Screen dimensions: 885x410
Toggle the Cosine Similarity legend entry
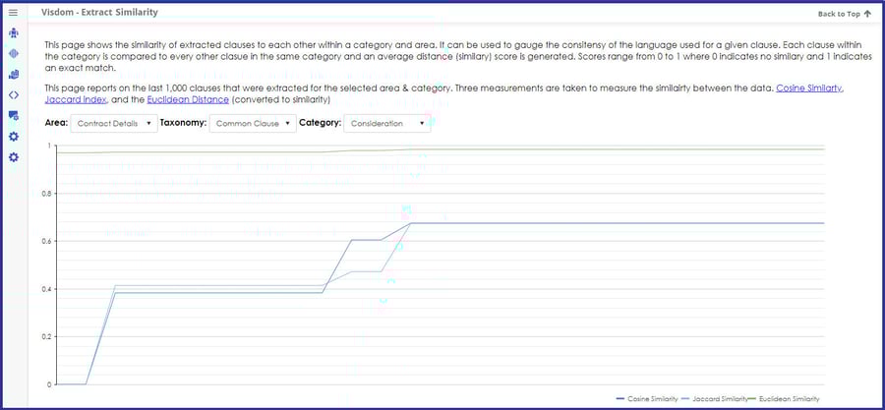(647, 399)
